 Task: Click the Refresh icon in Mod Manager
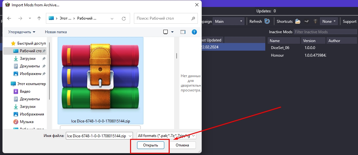267,21
